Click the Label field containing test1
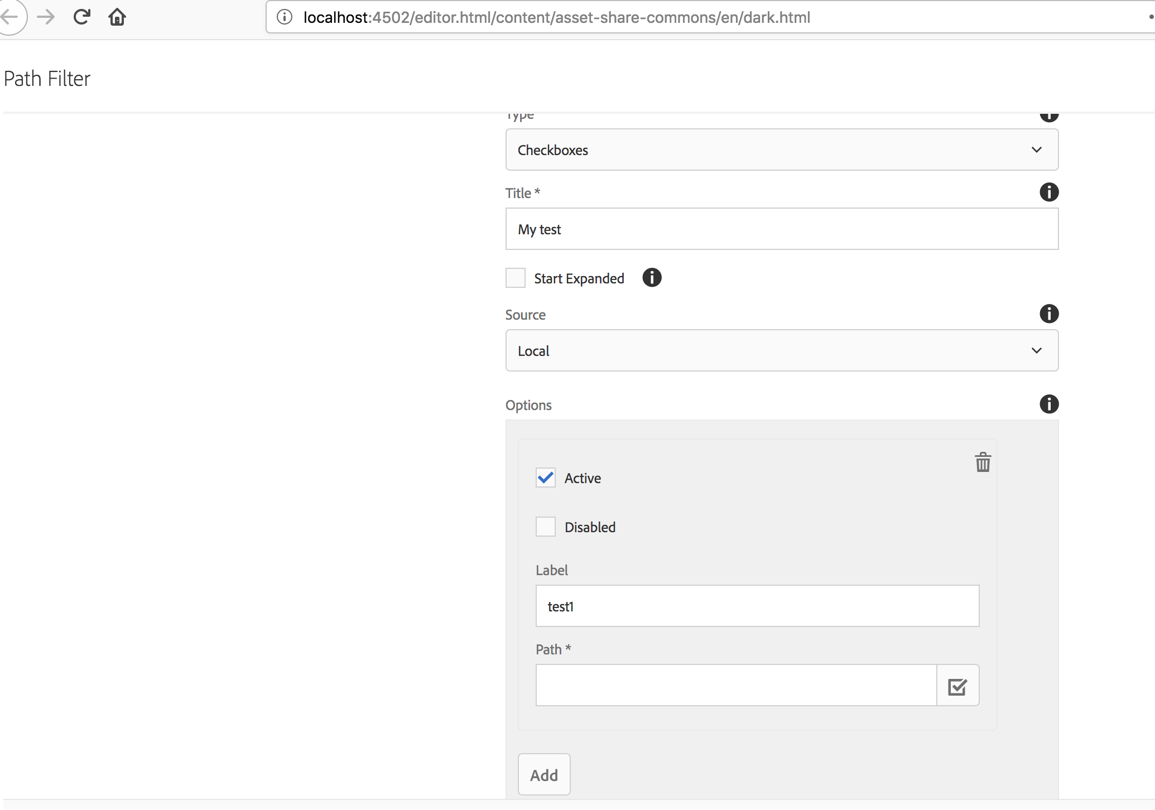 (757, 606)
